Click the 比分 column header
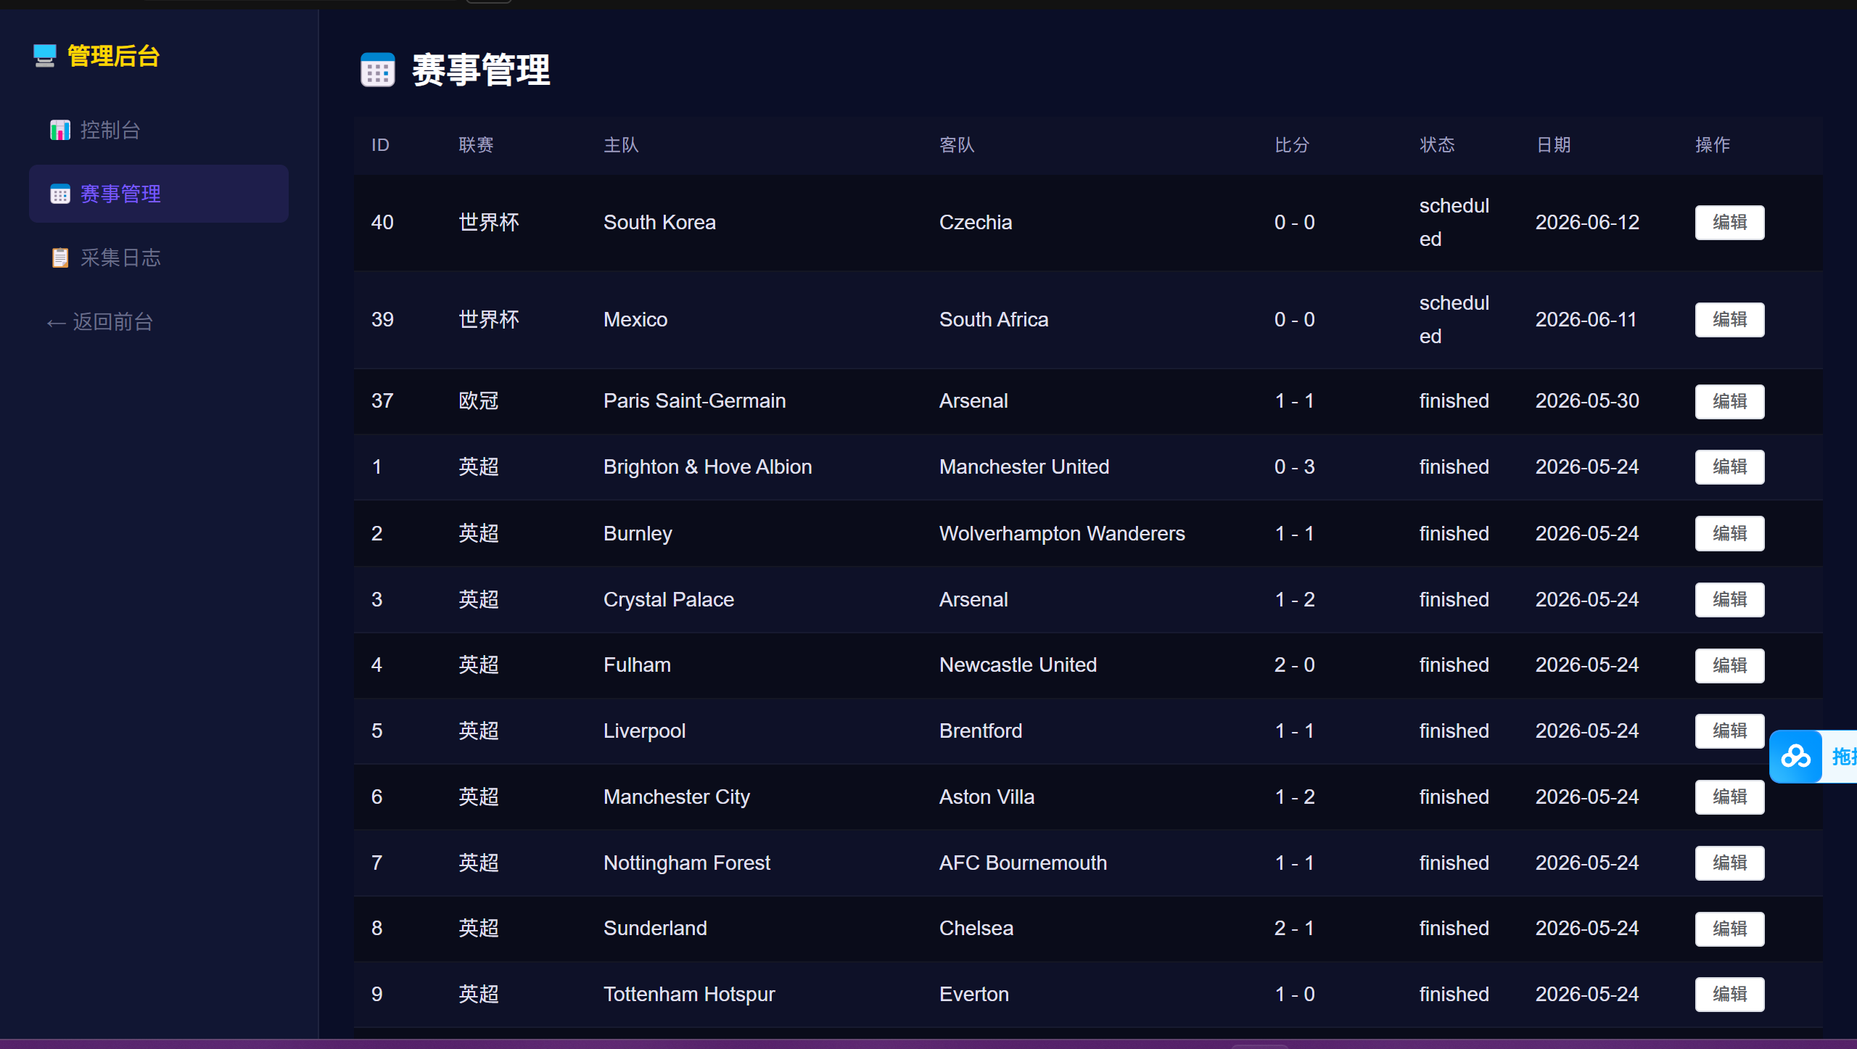Image resolution: width=1857 pixels, height=1049 pixels. click(x=1292, y=145)
